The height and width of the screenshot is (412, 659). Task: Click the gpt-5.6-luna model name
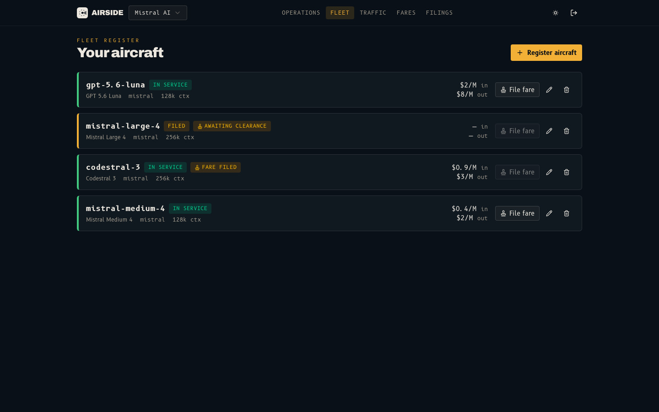(x=115, y=85)
